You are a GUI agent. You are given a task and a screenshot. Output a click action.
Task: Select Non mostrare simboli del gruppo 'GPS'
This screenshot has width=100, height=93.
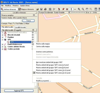coord(49,62)
